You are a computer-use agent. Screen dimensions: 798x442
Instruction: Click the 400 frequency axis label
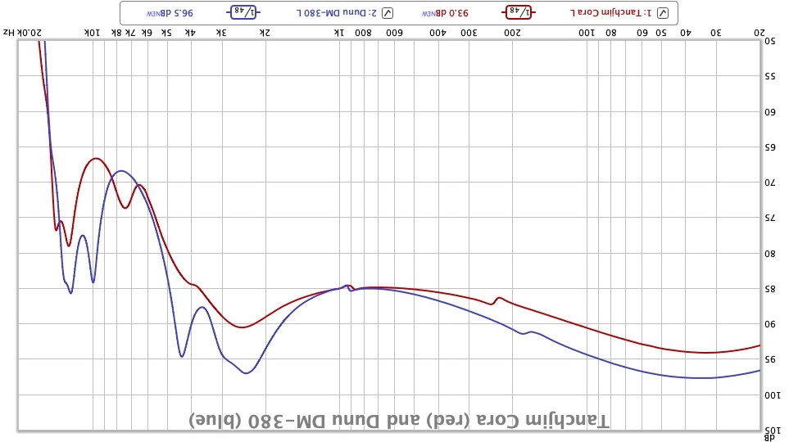pos(438,33)
